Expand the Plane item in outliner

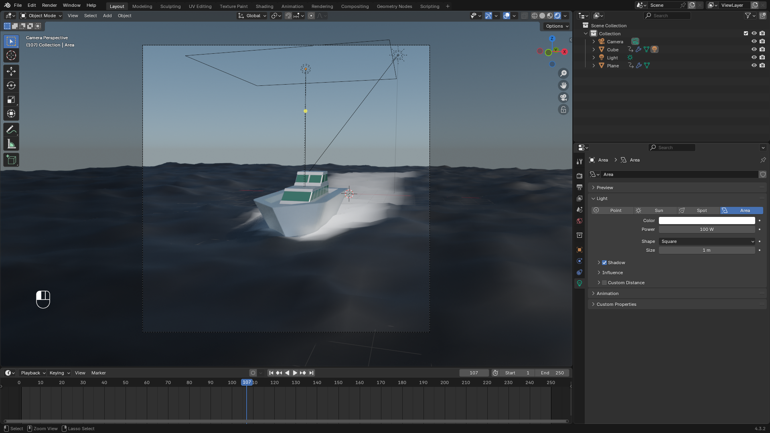click(x=594, y=66)
